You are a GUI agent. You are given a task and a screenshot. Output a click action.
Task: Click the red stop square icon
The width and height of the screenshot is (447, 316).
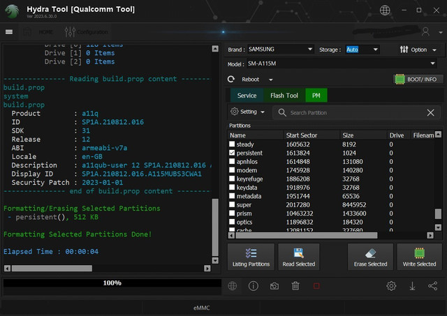316,286
